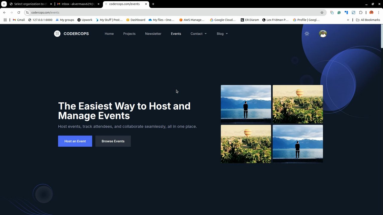Open the Profile | Googl... bookmark
The height and width of the screenshot is (215, 383).
[306, 20]
